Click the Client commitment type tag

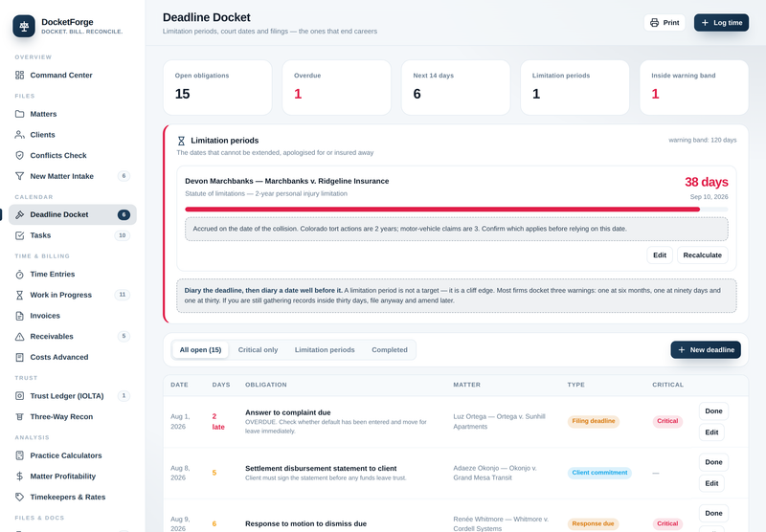(x=599, y=473)
